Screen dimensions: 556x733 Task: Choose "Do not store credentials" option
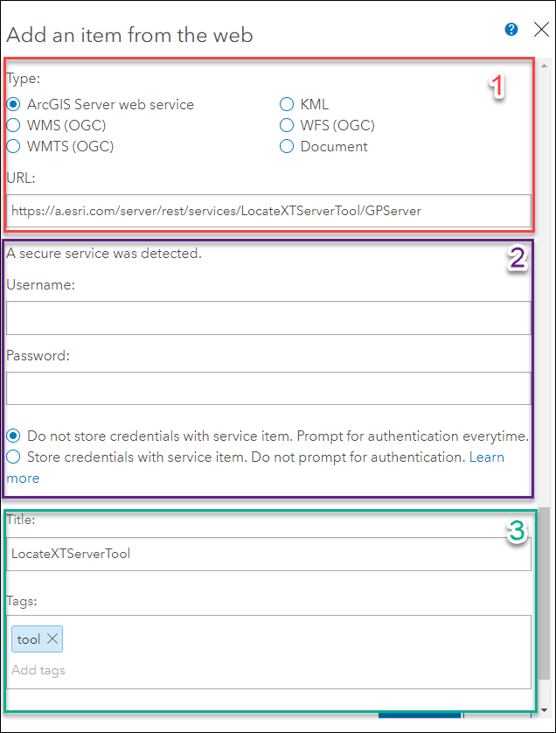(x=13, y=436)
